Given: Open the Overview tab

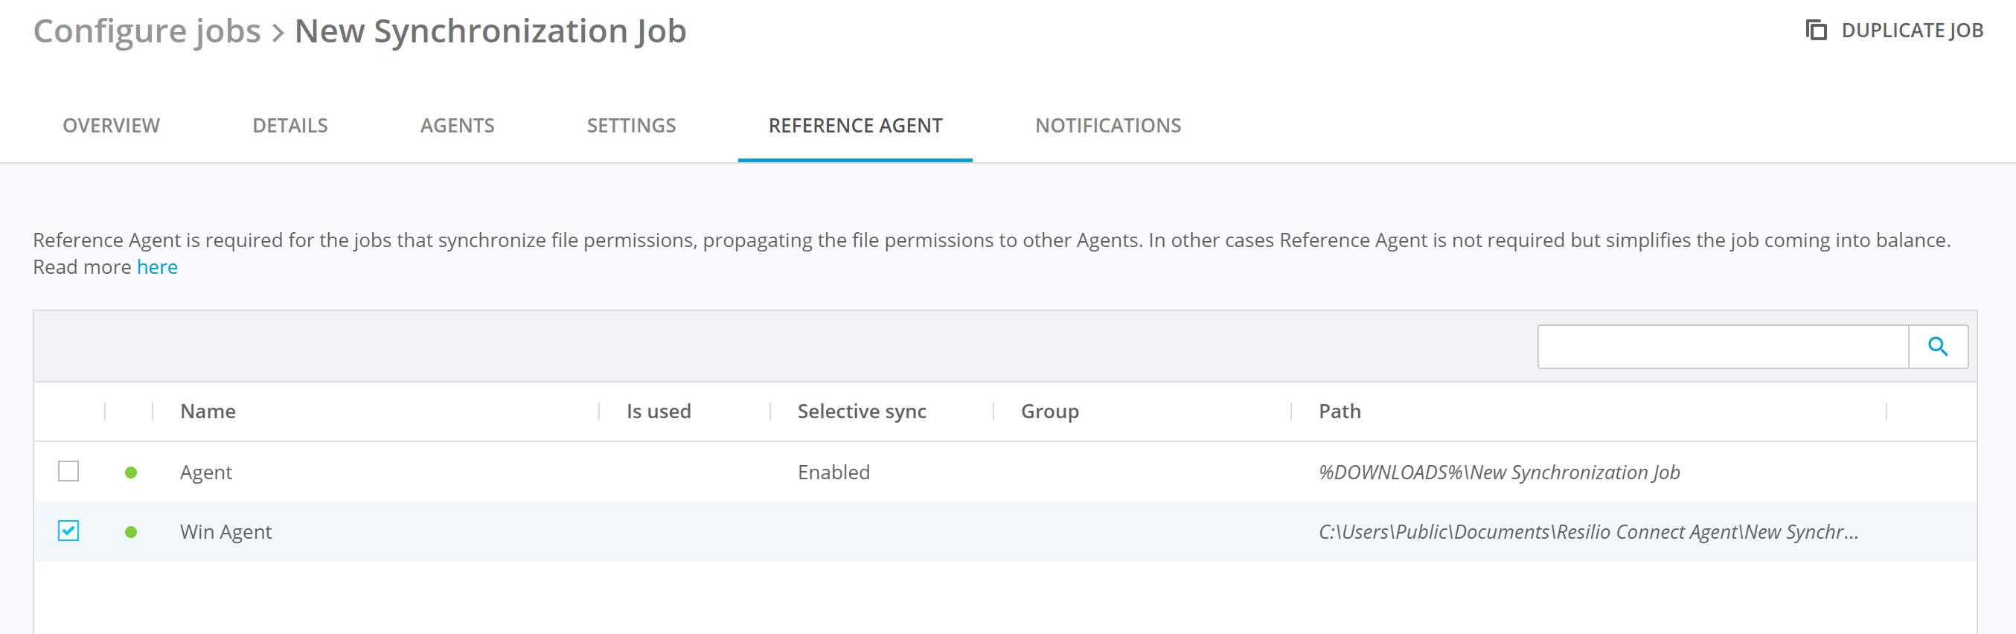Looking at the screenshot, I should (x=111, y=125).
